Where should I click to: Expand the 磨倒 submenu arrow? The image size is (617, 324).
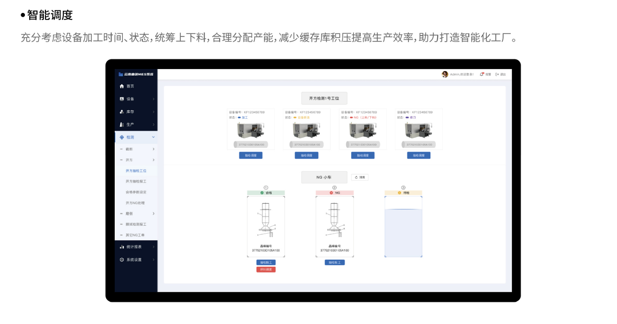pos(153,214)
